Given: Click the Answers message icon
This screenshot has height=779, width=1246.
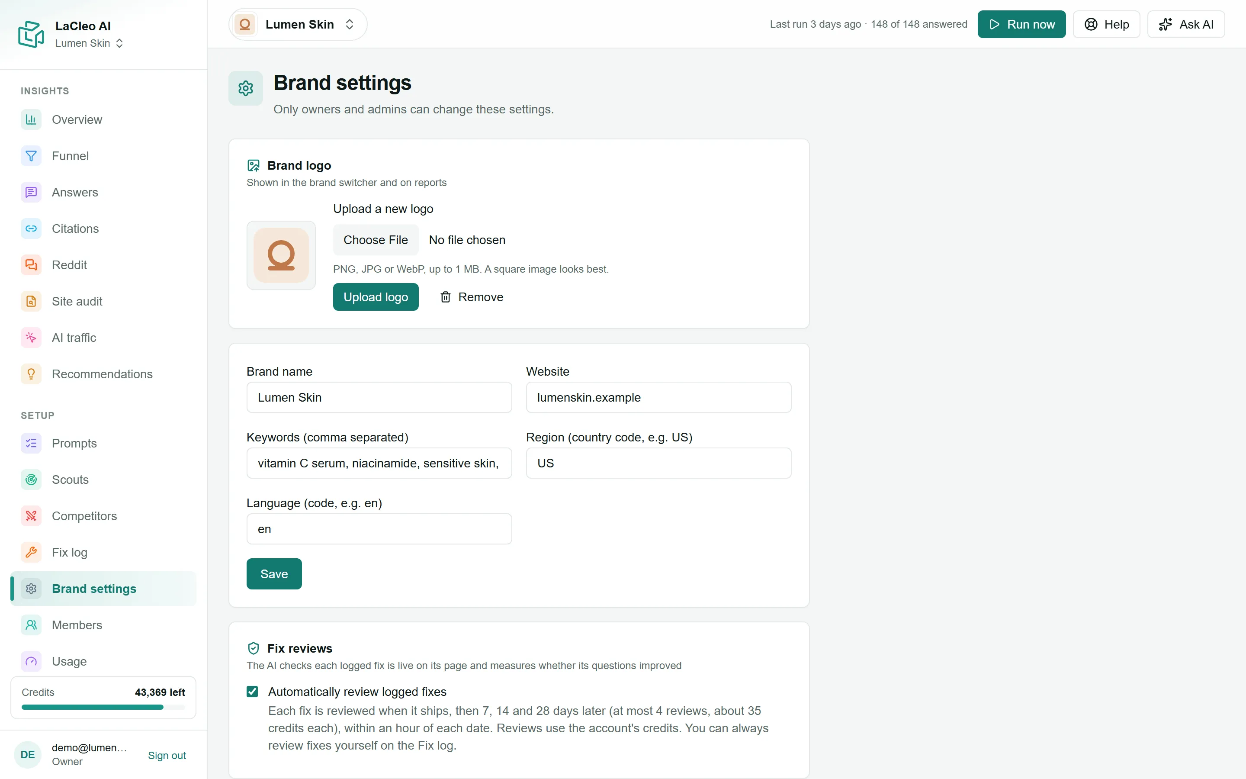Looking at the screenshot, I should pyautogui.click(x=31, y=192).
